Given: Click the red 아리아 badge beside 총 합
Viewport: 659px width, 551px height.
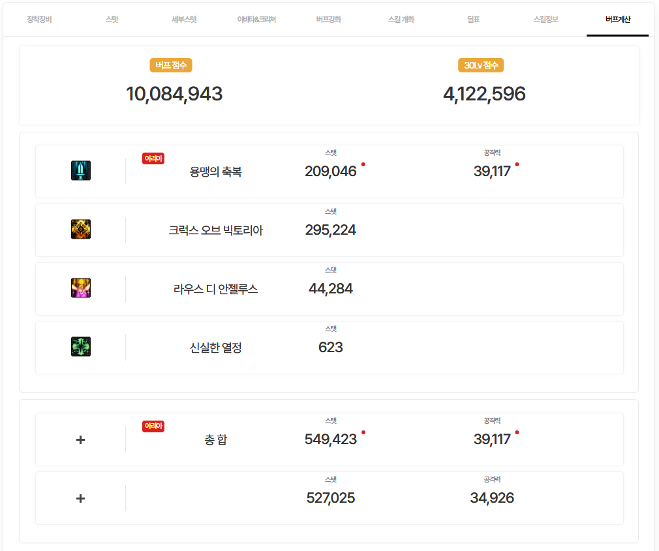Looking at the screenshot, I should click(153, 426).
